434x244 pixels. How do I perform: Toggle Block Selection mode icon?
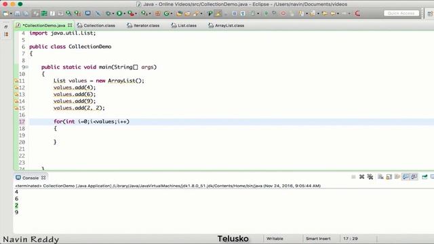coord(234,14)
